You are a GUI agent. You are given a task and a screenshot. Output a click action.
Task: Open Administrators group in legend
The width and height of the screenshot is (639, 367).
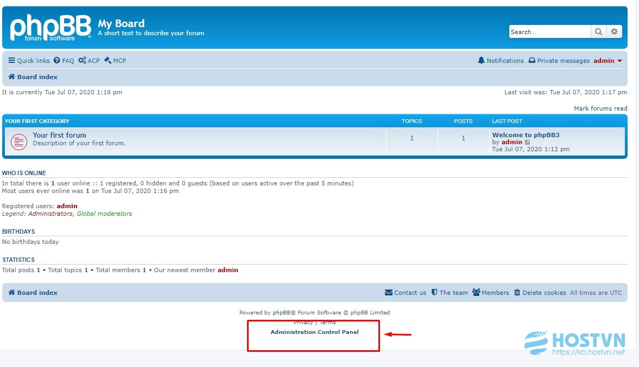pyautogui.click(x=50, y=214)
